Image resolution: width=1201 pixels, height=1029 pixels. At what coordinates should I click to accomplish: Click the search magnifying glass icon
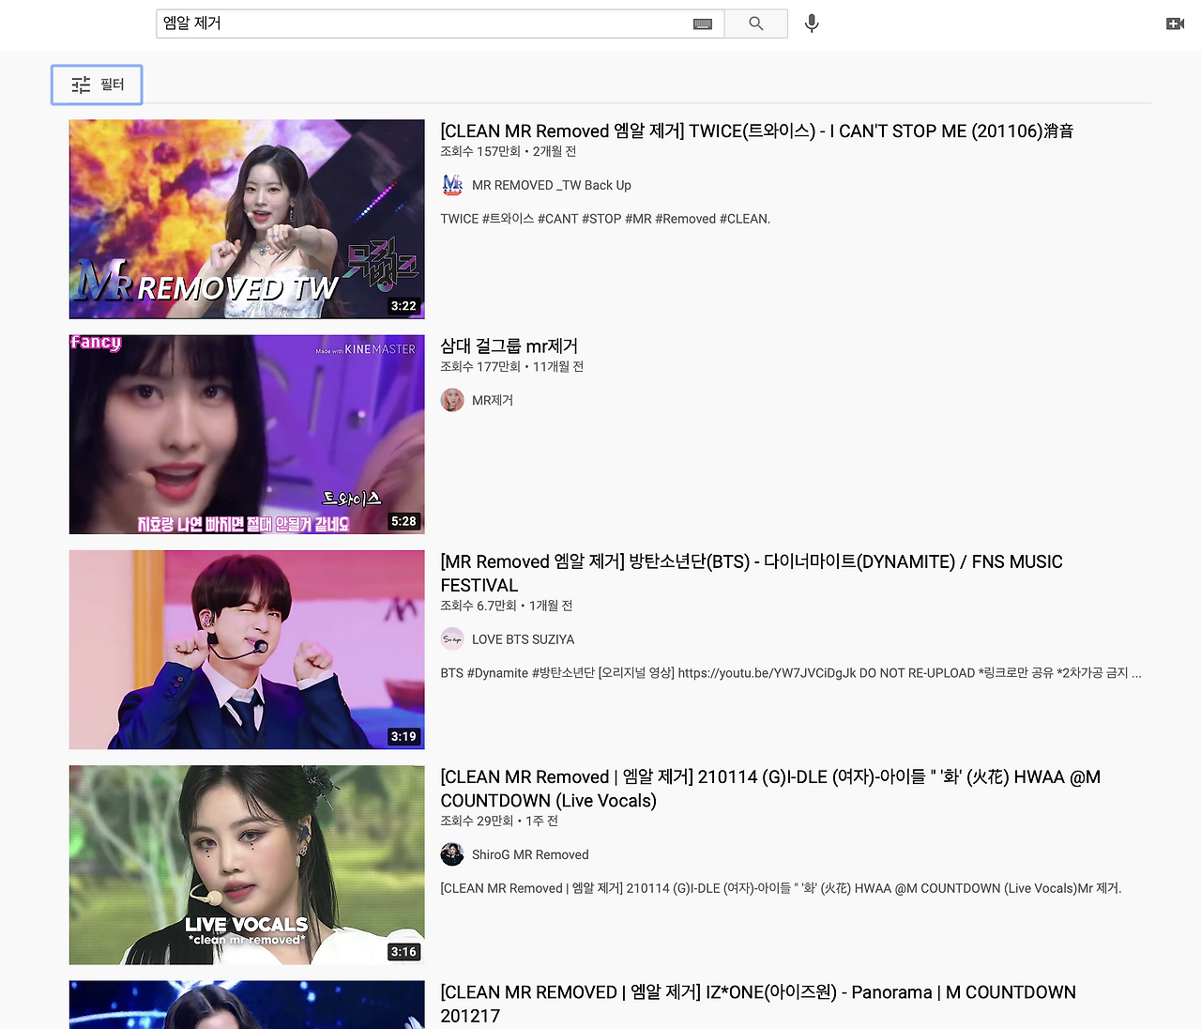(755, 23)
